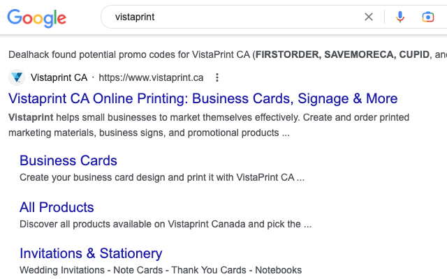
Task: Start voice search with the microphone icon
Action: tap(400, 17)
